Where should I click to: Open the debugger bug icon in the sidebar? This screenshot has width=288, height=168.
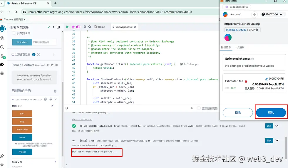click(x=2, y=73)
